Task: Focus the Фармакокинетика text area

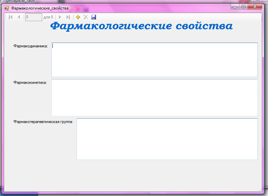Action: coord(155,97)
